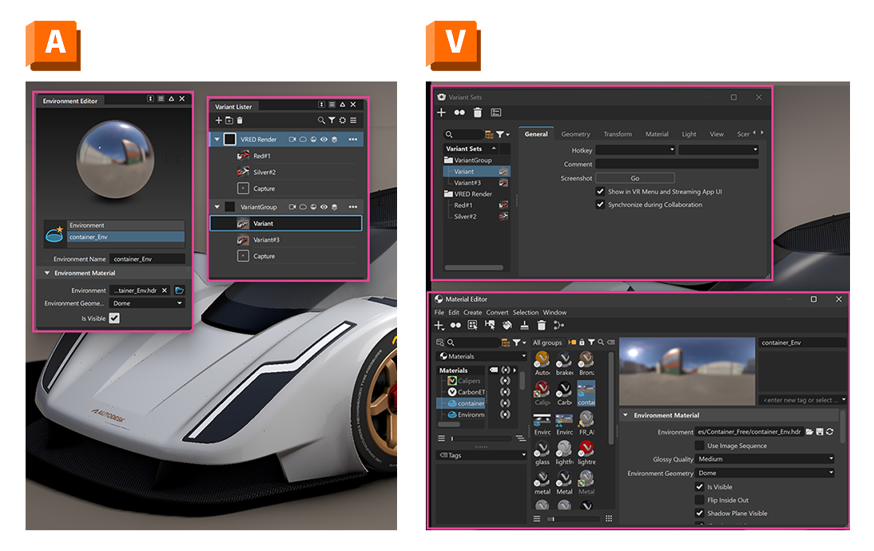Open the three-dots menu on the VariantGroup row

point(353,207)
